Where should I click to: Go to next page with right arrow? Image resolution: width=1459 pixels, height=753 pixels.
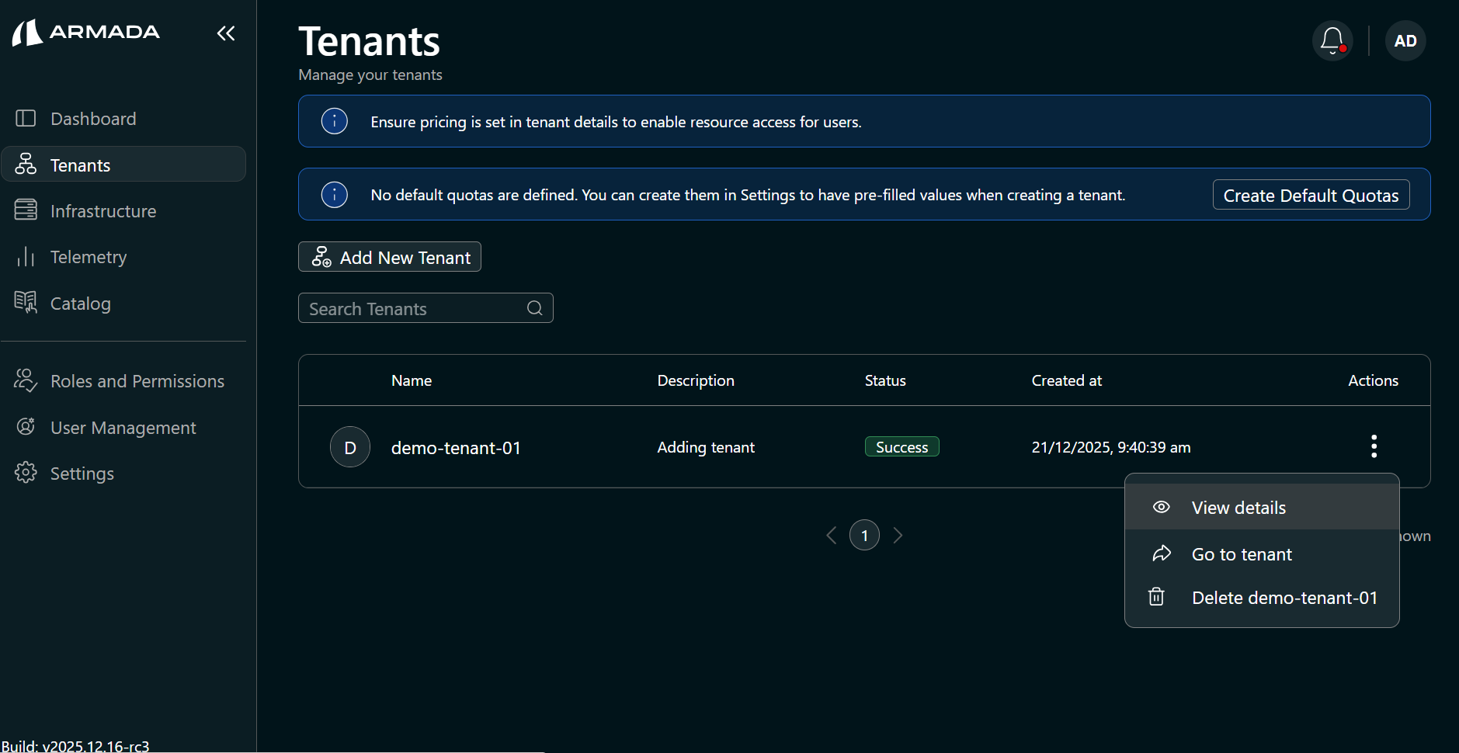(x=898, y=535)
